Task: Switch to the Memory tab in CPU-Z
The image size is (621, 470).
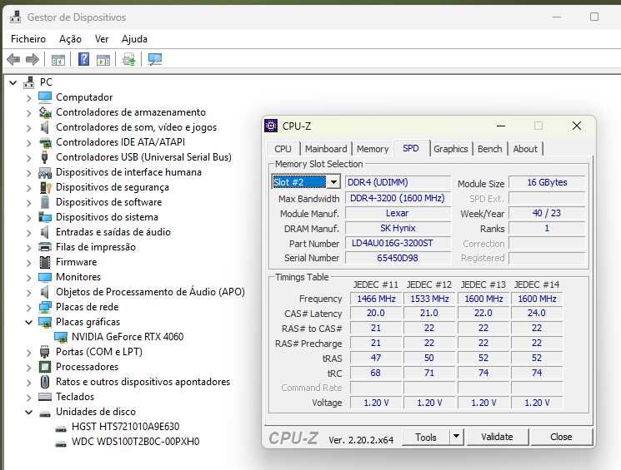Action: point(373,149)
